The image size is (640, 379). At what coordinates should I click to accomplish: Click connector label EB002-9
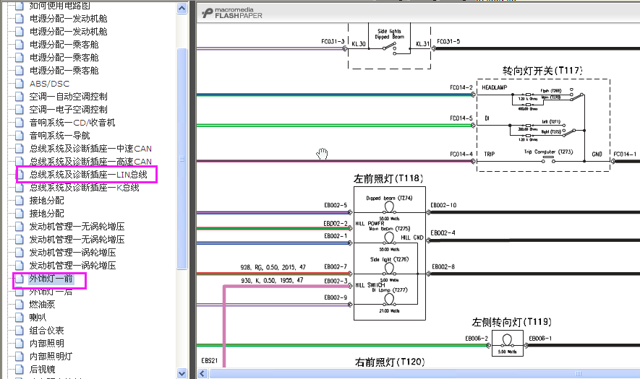[336, 297]
